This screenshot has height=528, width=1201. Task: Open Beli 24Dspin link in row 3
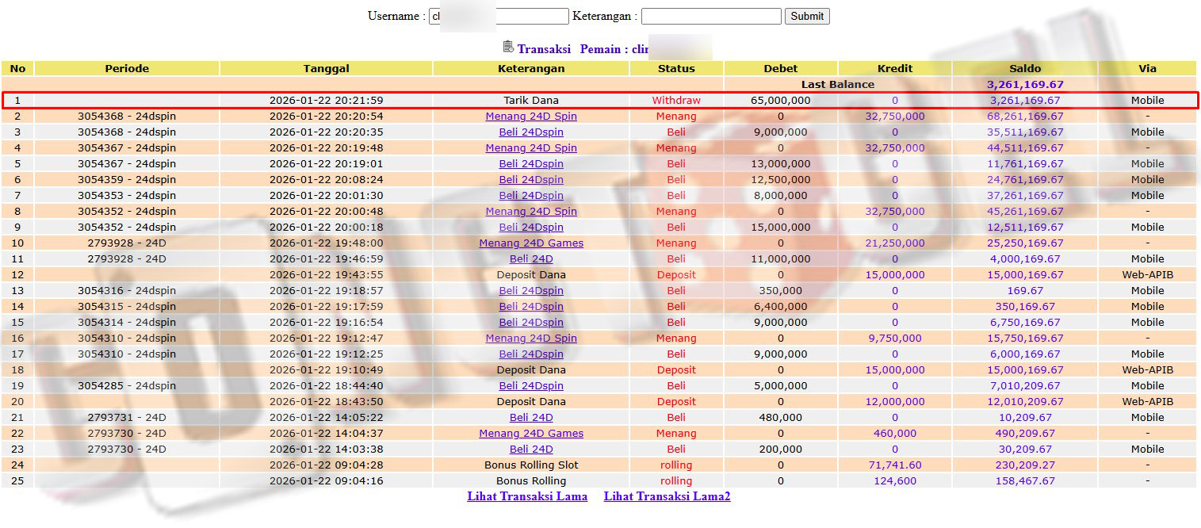click(x=531, y=132)
